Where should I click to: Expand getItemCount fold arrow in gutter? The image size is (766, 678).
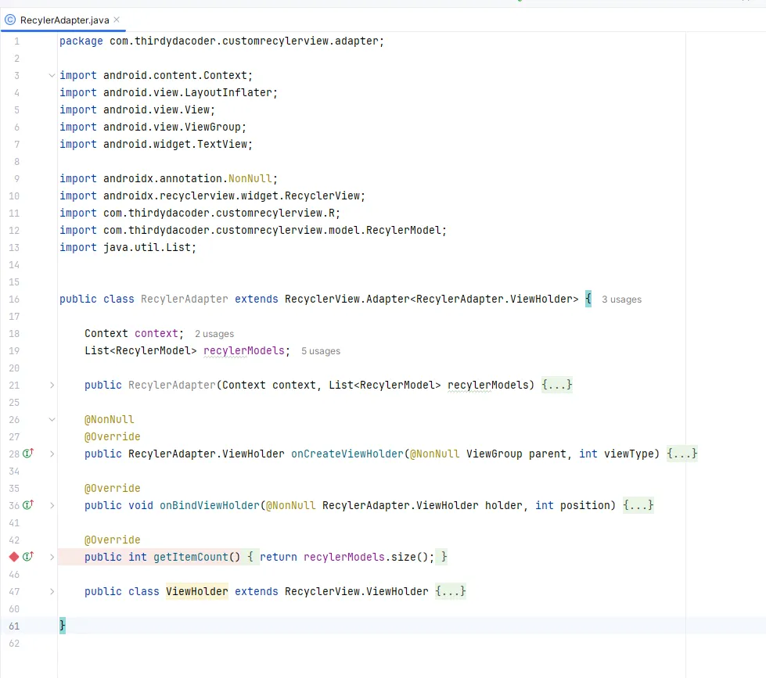tap(52, 557)
